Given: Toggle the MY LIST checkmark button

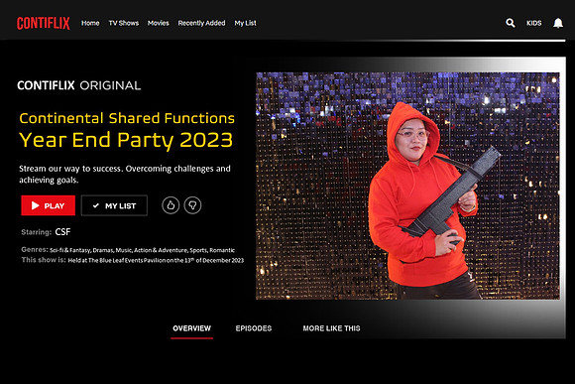Looking at the screenshot, I should click(114, 205).
